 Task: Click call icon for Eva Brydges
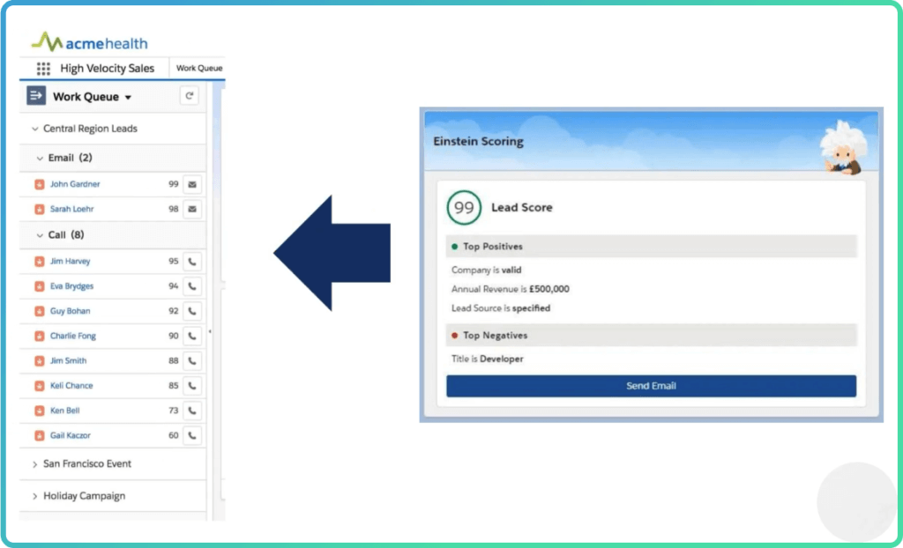pos(192,286)
